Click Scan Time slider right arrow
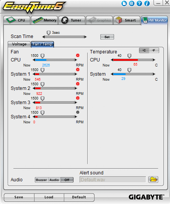 85,37
